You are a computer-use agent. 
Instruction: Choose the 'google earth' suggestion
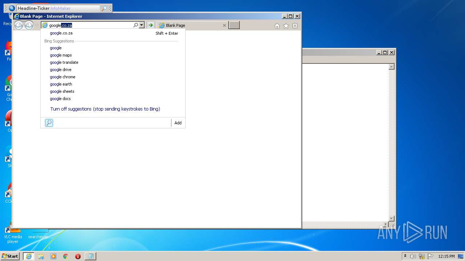click(113, 84)
